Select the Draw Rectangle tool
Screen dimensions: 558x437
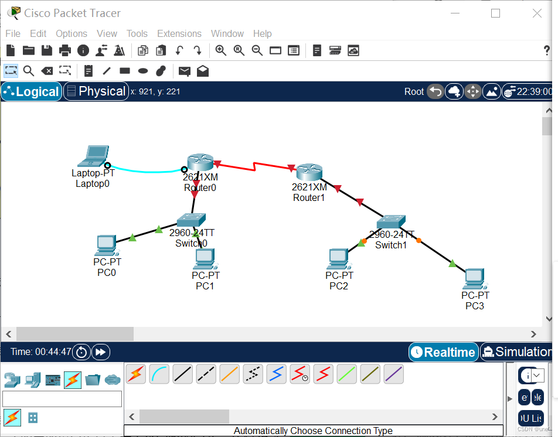pyautogui.click(x=125, y=71)
